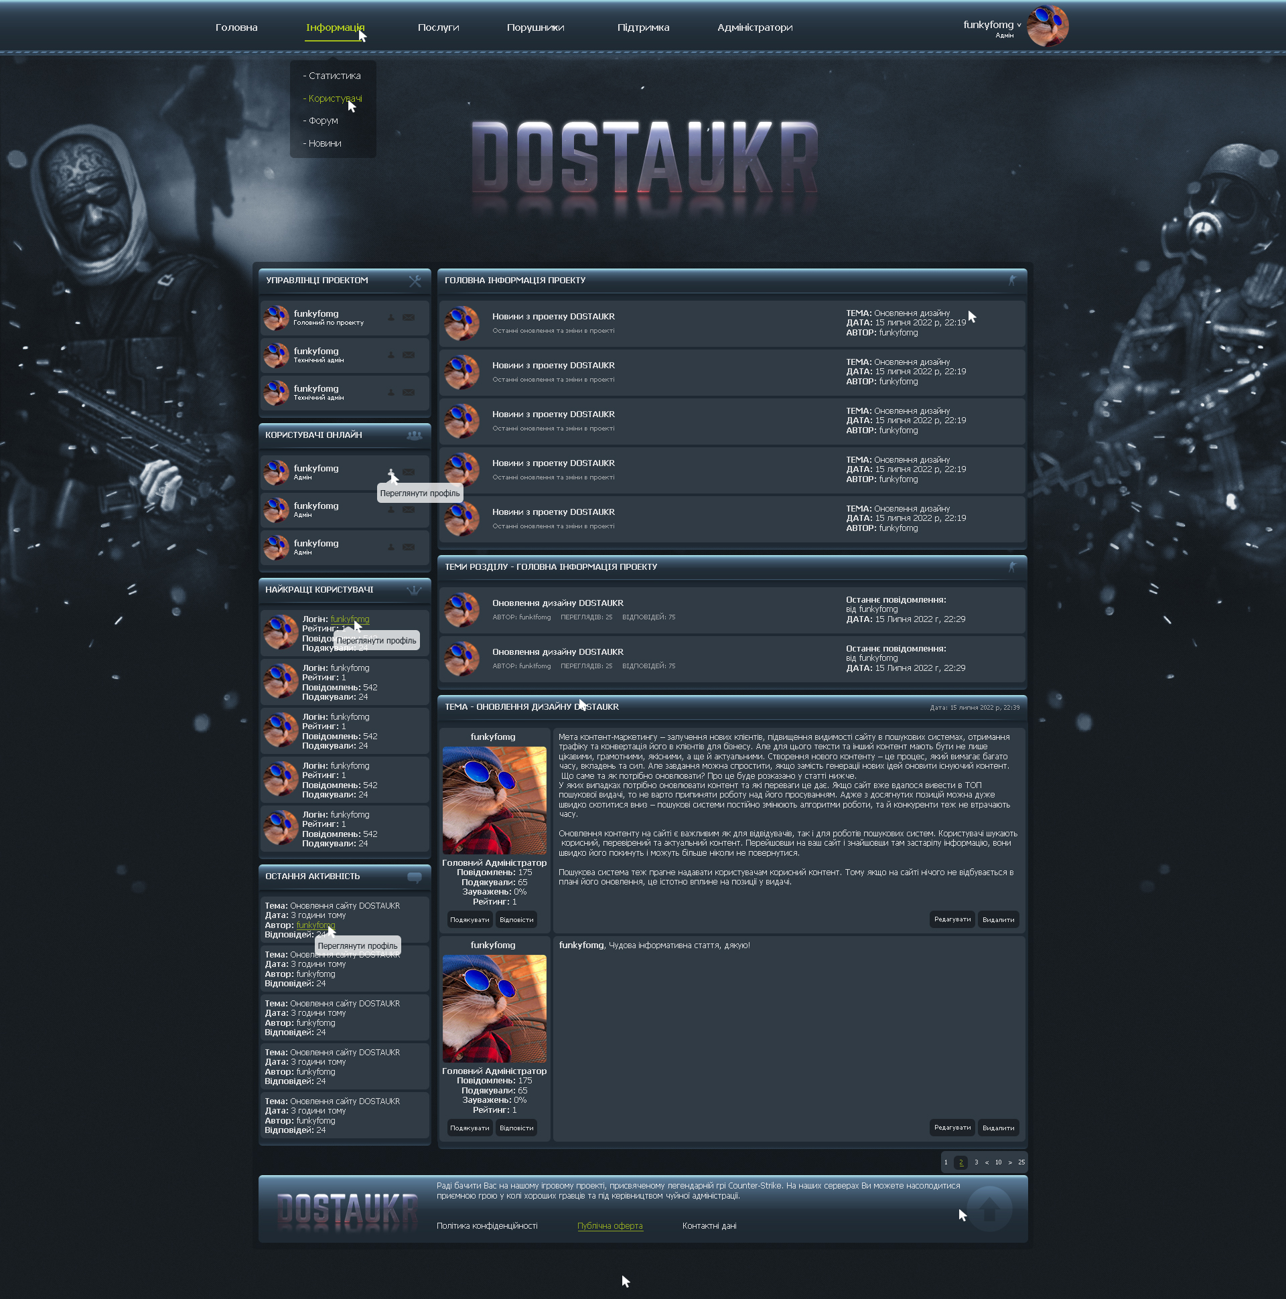Click pin icon in Головна інформація проекту header
The image size is (1286, 1299).
[1012, 281]
